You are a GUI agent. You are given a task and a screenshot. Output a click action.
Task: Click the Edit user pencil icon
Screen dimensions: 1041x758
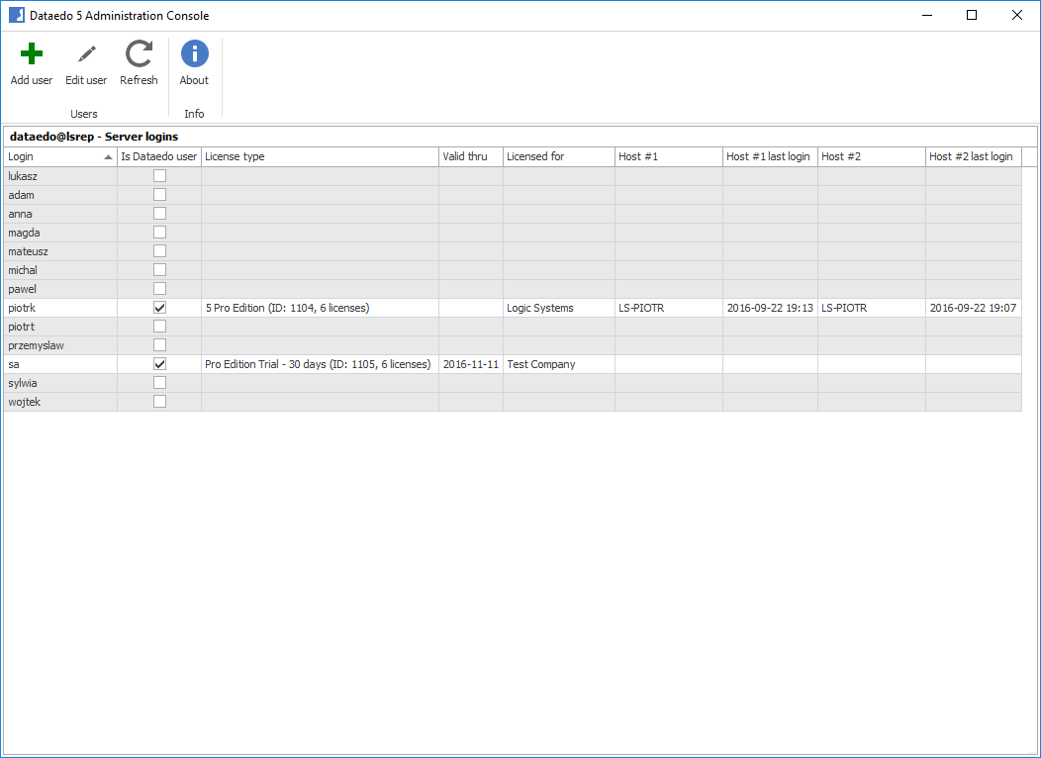coord(86,54)
